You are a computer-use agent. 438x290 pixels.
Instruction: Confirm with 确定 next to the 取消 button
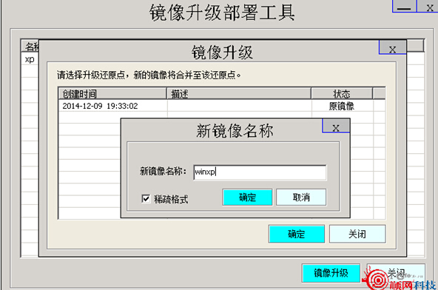[x=247, y=198]
